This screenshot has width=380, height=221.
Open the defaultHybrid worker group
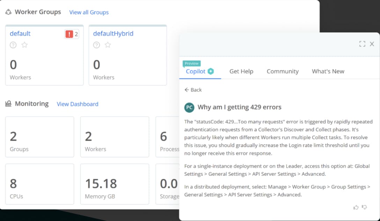pyautogui.click(x=113, y=34)
